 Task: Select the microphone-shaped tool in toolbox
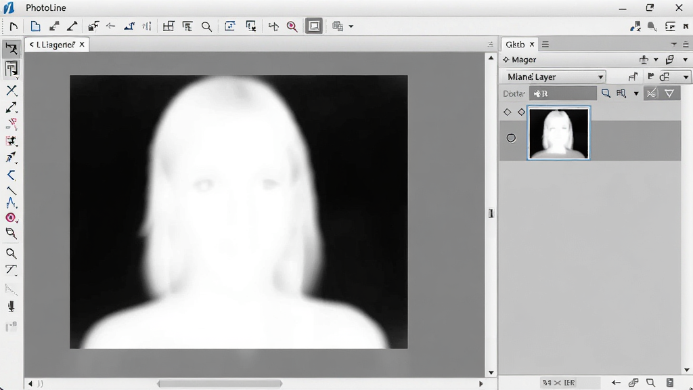coord(11,306)
